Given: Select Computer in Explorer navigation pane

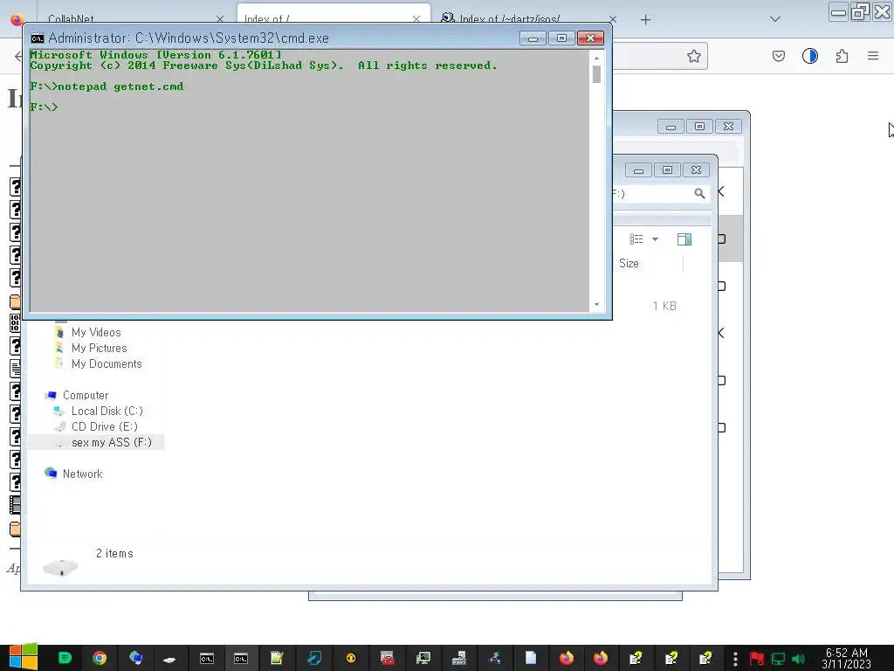Looking at the screenshot, I should tap(86, 396).
